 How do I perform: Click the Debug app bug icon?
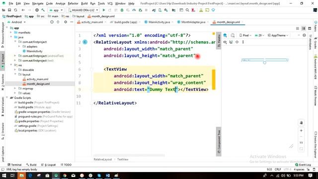click(x=122, y=10)
